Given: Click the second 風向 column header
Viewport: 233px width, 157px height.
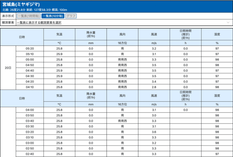Looking at the screenshot, I should pos(122,96).
